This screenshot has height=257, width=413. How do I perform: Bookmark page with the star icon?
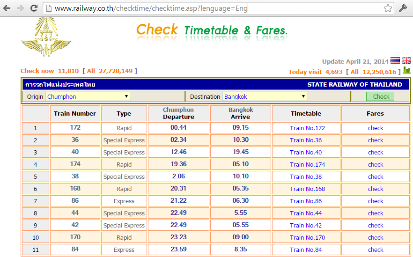point(388,8)
